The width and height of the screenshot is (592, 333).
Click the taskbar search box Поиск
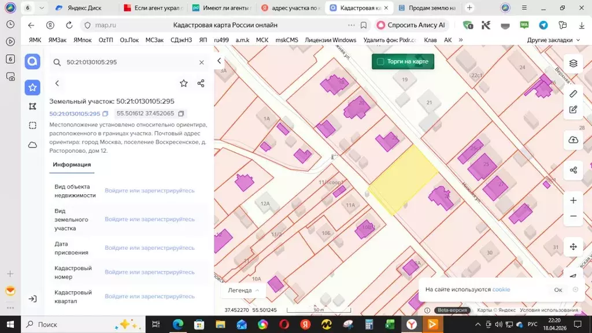(83, 324)
